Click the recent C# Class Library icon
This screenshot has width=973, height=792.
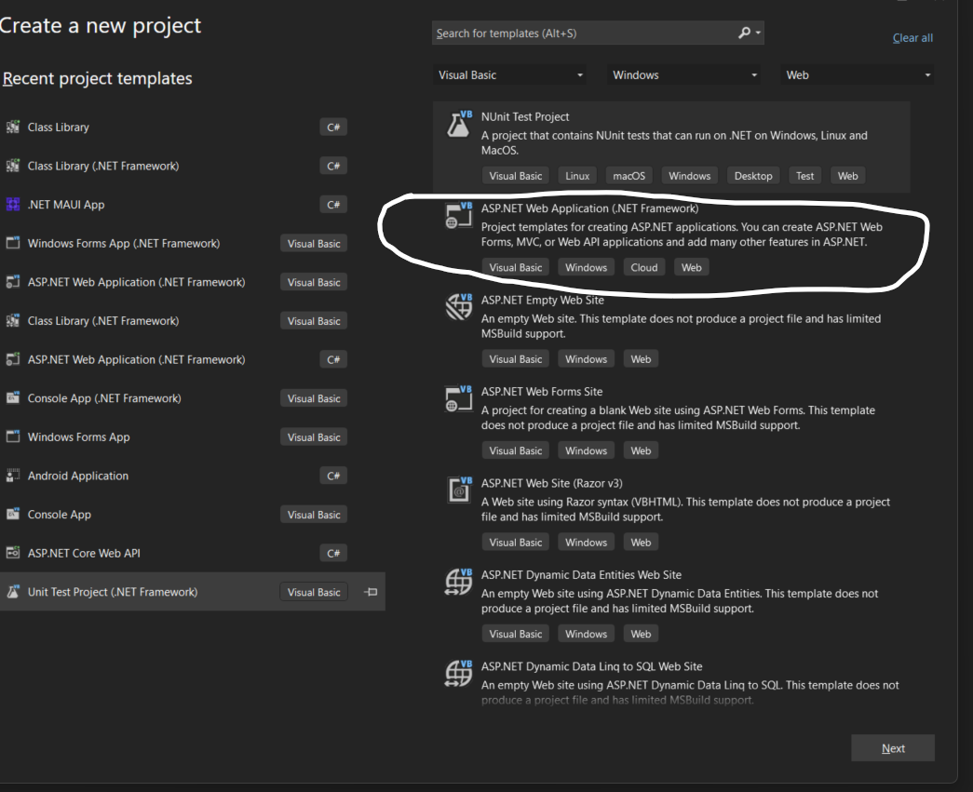[x=13, y=128]
